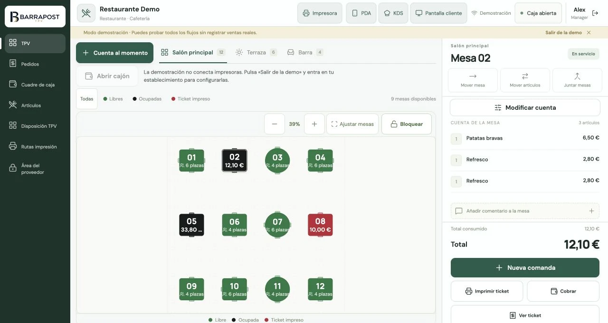Select the Salón principal tab
The height and width of the screenshot is (323, 608).
click(x=193, y=52)
